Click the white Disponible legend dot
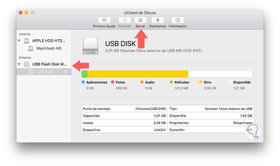 (230, 82)
